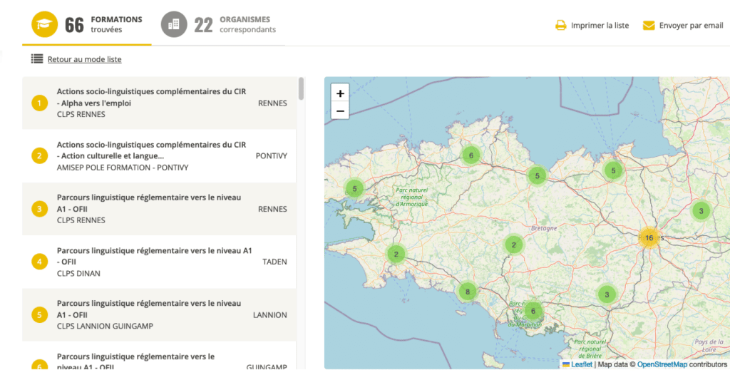The width and height of the screenshot is (730, 380).
Task: Open the cluster of 6 on the north coast
Action: (x=471, y=155)
